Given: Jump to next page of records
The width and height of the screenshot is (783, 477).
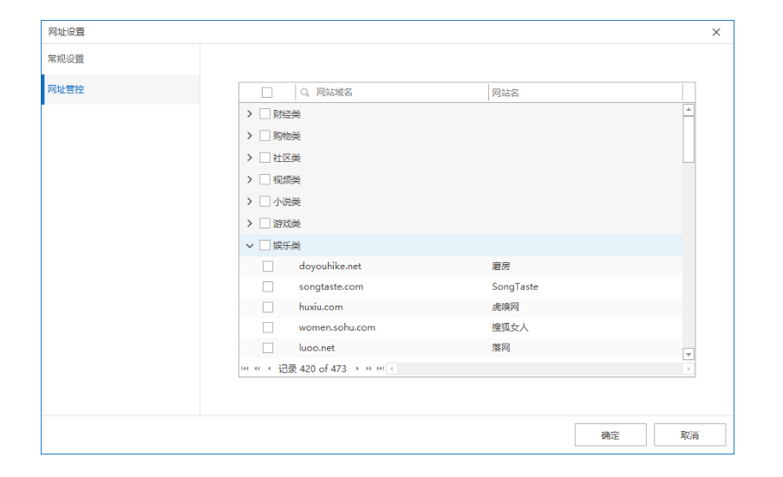Looking at the screenshot, I should (369, 369).
